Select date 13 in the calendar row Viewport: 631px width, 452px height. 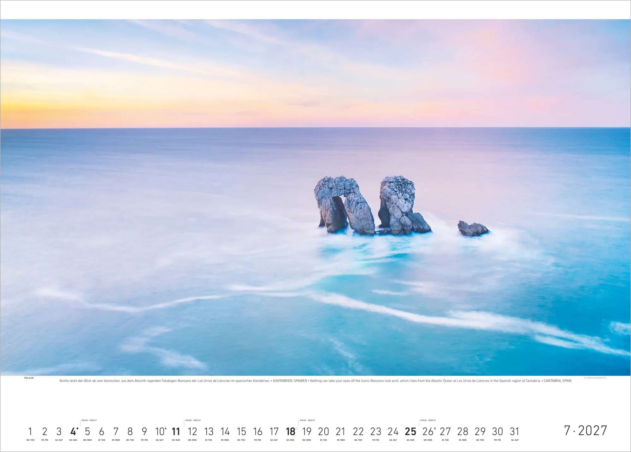[209, 431]
